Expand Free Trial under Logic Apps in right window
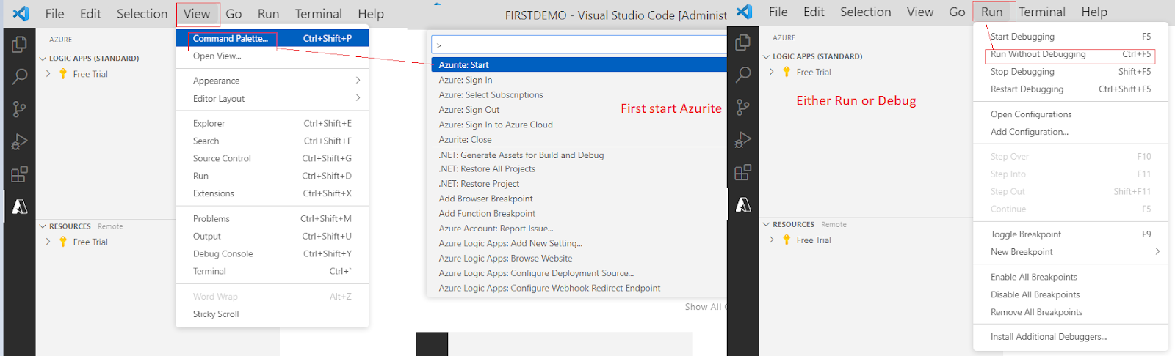 tap(772, 72)
